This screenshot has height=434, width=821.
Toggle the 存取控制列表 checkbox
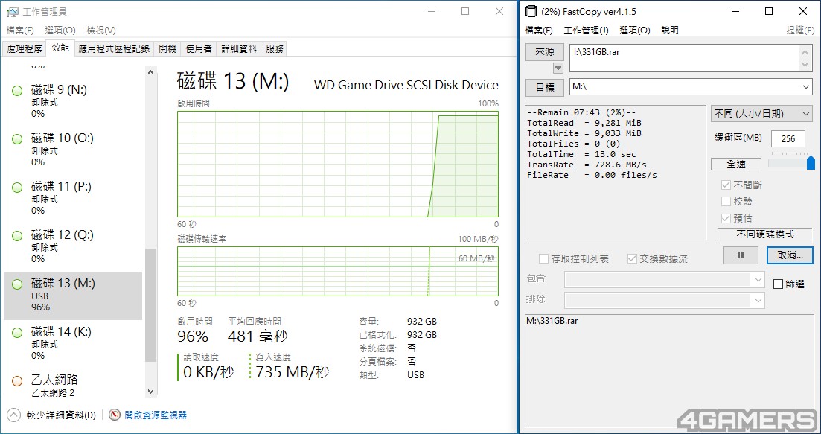(543, 258)
